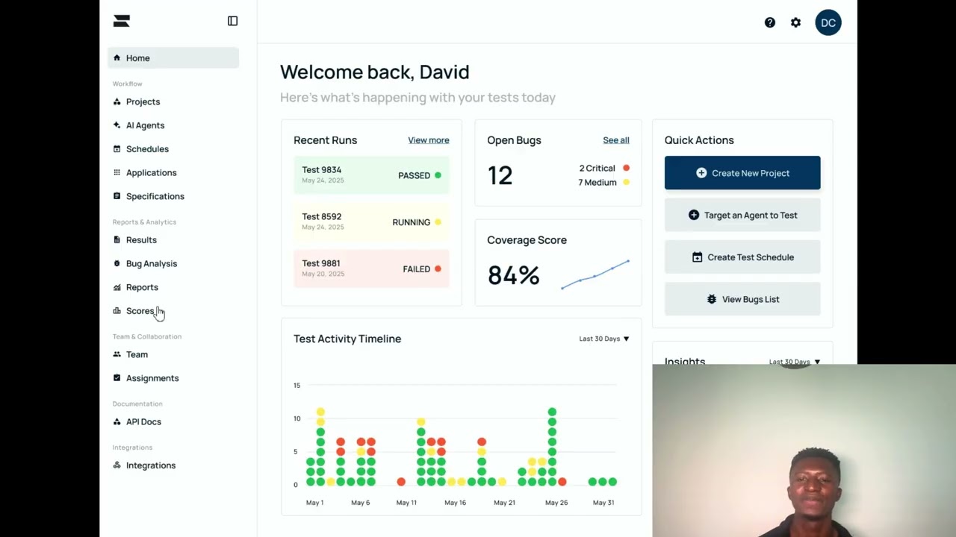This screenshot has width=956, height=537.
Task: Open the help question mark icon
Action: click(770, 22)
